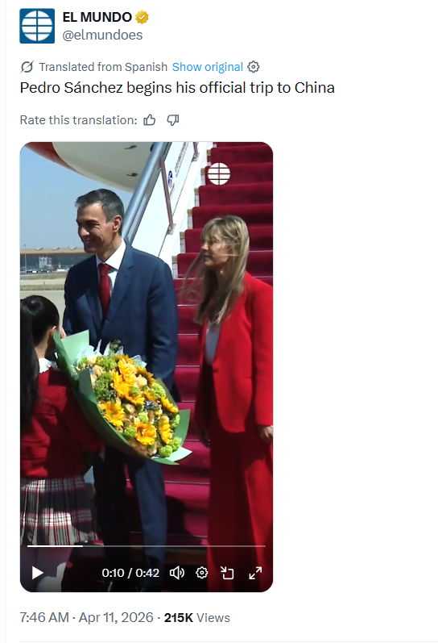Mute the video sound
Viewport: 438px width, 643px height.
click(x=177, y=573)
